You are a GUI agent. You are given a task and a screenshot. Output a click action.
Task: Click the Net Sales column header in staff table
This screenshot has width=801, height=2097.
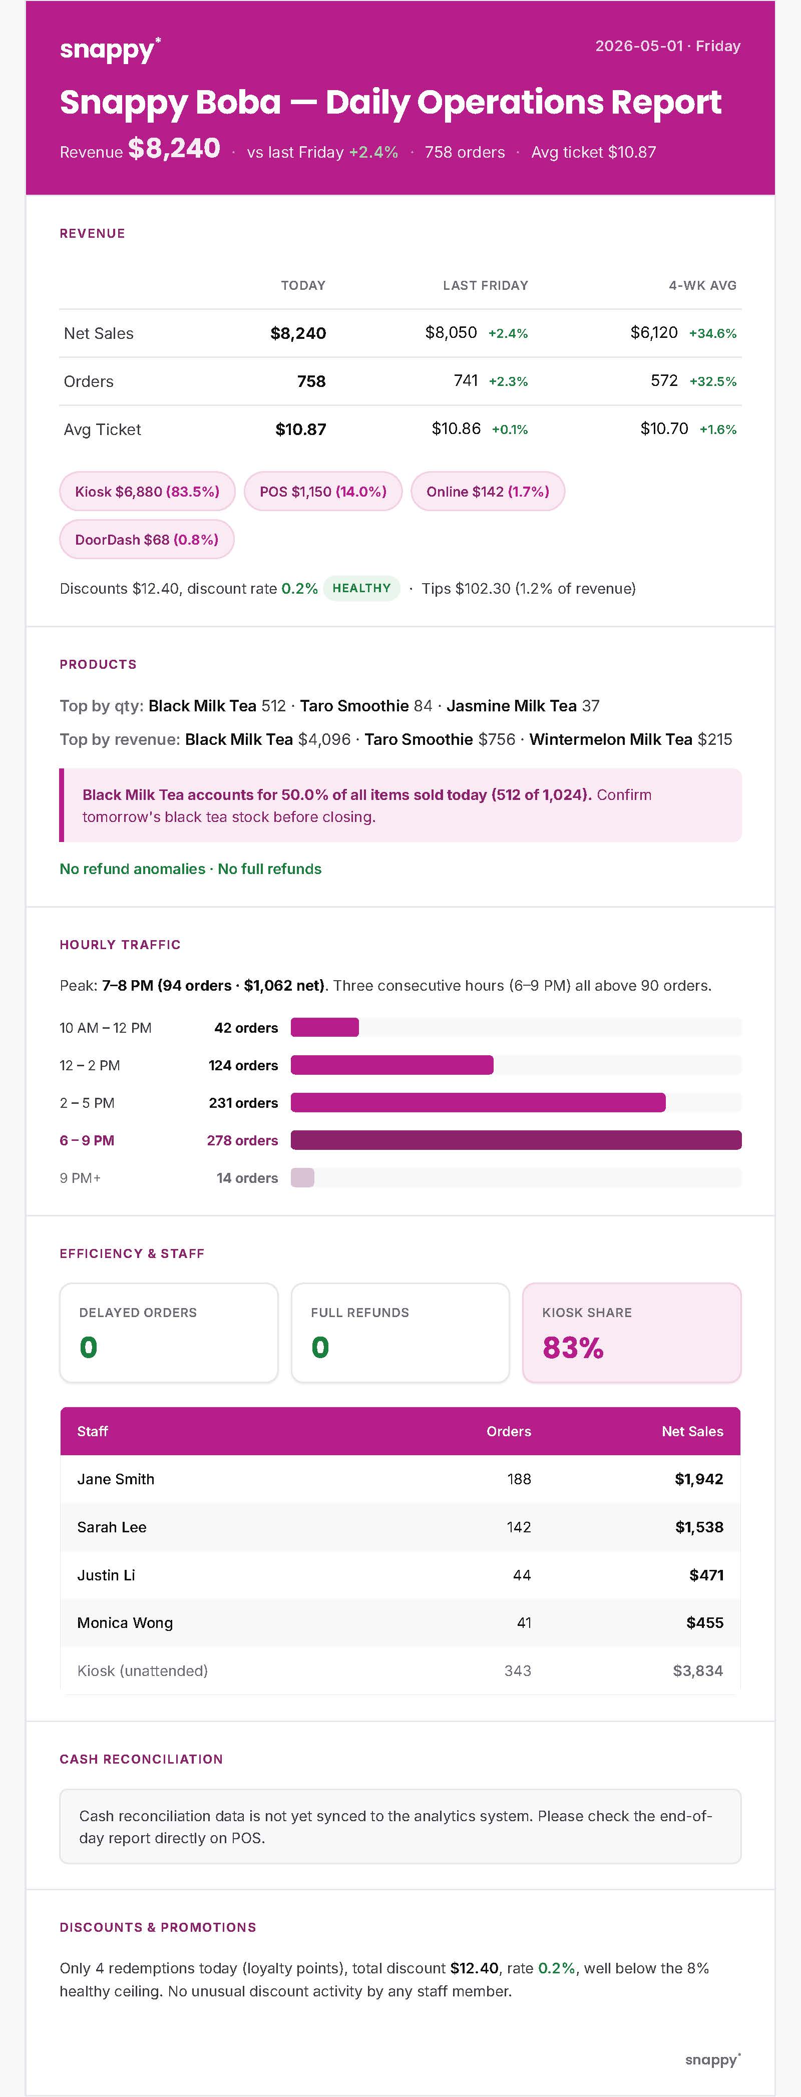pyautogui.click(x=692, y=1431)
